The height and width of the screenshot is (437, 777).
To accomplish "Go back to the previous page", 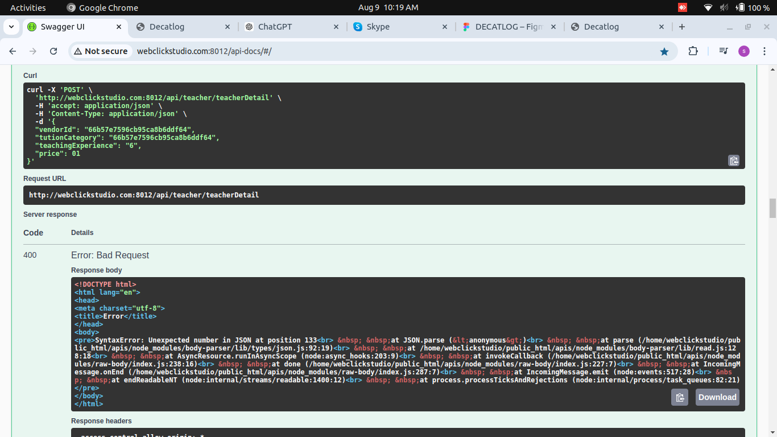I will coord(13,51).
